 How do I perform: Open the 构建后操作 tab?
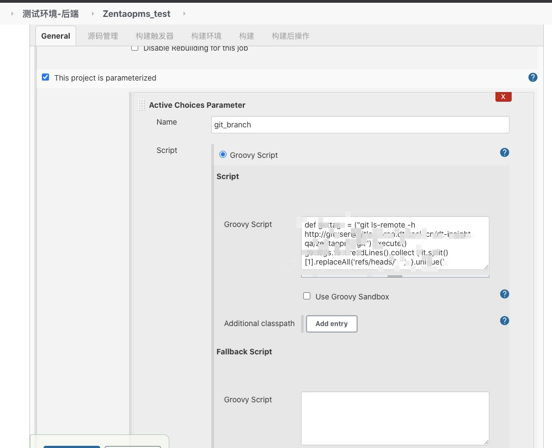coord(291,36)
